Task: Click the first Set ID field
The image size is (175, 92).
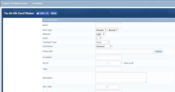Action: click(101, 63)
